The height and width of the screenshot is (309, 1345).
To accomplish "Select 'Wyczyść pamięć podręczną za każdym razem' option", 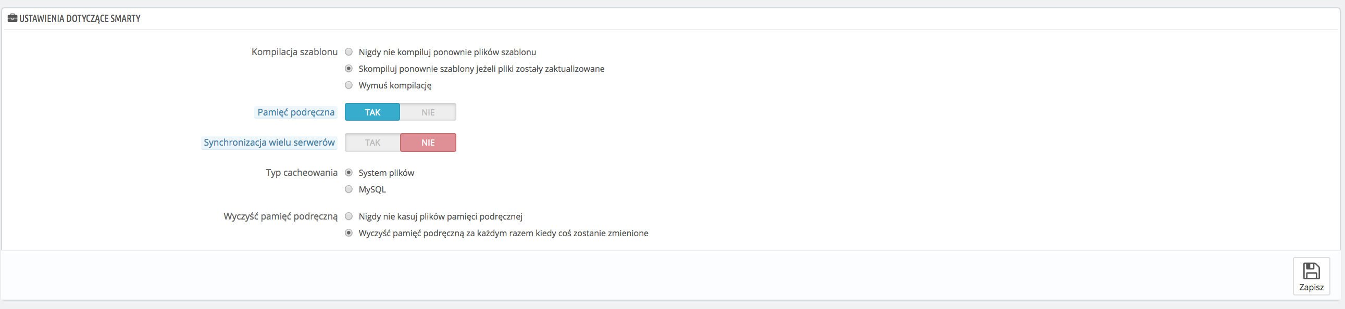I will point(349,233).
